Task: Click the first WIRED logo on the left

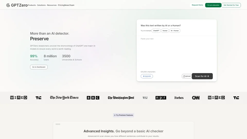Action: click(x=19, y=98)
